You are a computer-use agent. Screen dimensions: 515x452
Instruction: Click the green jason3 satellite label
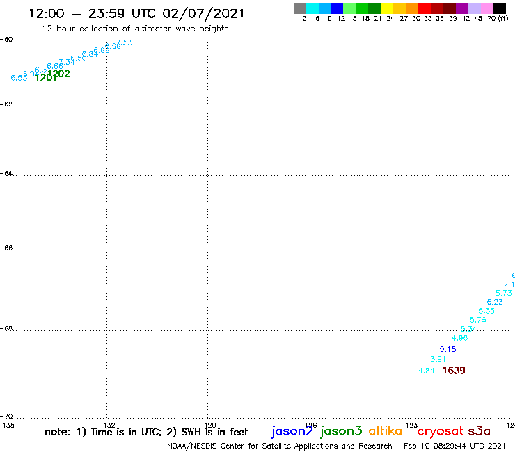(341, 432)
